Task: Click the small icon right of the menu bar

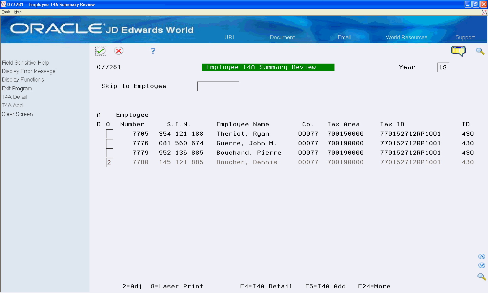Action: tap(485, 12)
